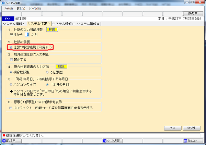Switch to システム情報1 tab
The height and width of the screenshot is (145, 206).
pos(14,24)
